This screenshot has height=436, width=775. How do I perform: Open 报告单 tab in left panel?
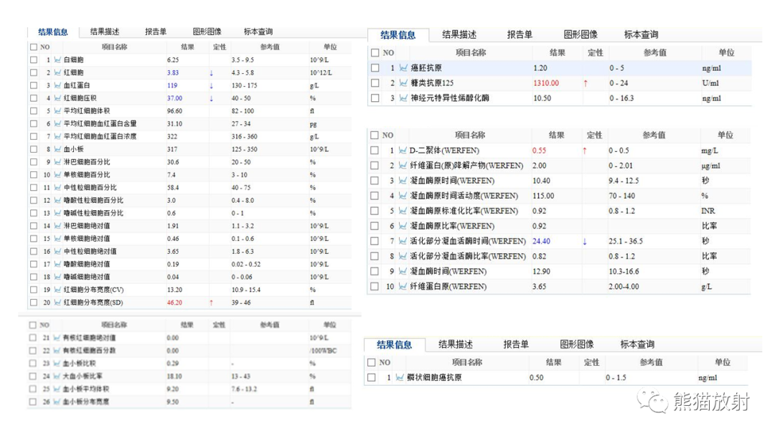156,32
